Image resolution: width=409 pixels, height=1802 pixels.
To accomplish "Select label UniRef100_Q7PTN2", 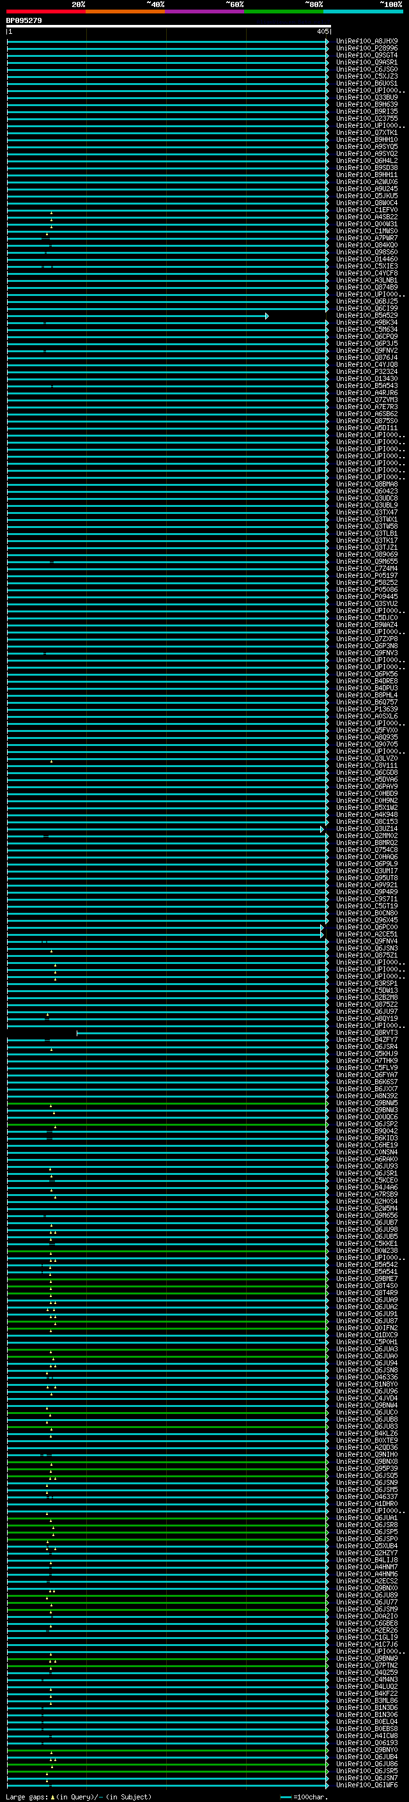I will point(367,1666).
